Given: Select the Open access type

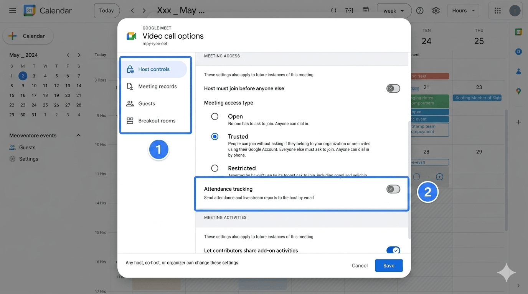Looking at the screenshot, I should (215, 116).
